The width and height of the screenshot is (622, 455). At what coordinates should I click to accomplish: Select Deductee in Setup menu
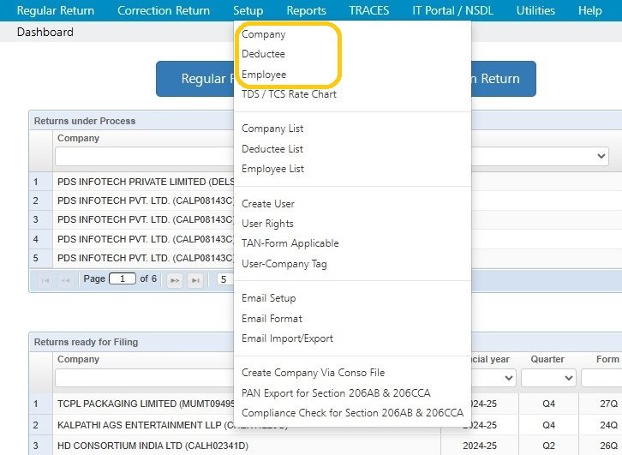[263, 54]
